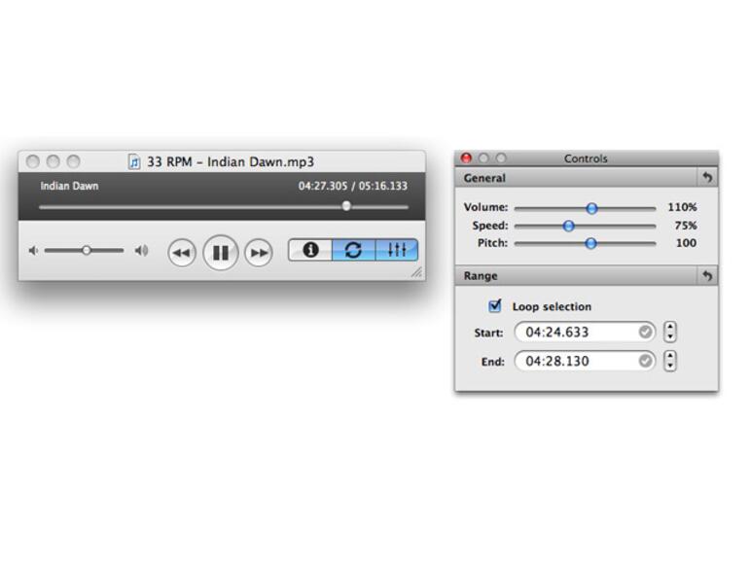
Task: Click the Start time input field
Action: point(585,332)
